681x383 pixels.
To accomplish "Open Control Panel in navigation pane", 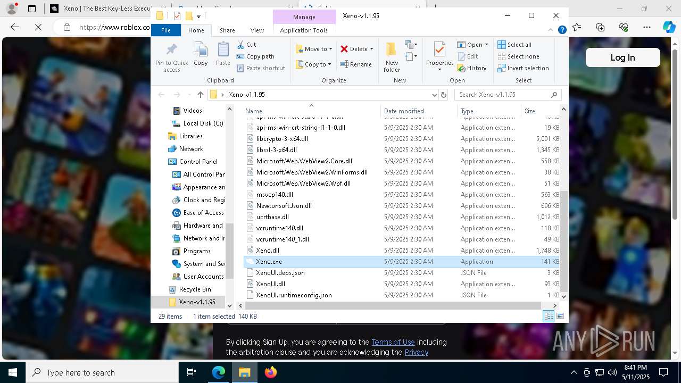I will pyautogui.click(x=198, y=162).
